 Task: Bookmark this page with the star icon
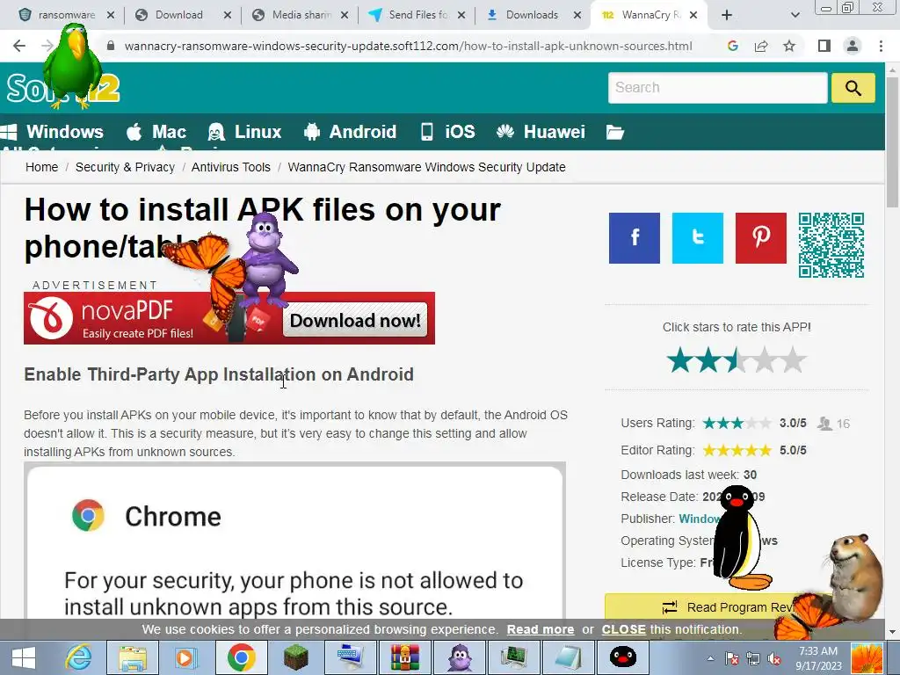(x=789, y=46)
